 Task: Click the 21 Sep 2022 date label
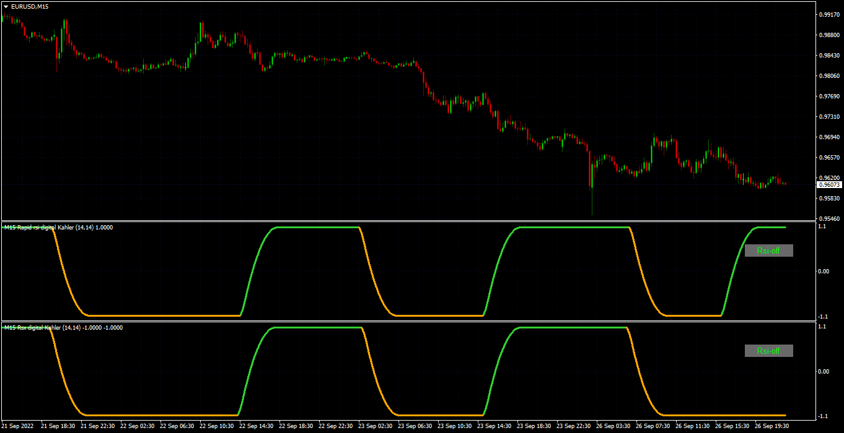coord(18,426)
